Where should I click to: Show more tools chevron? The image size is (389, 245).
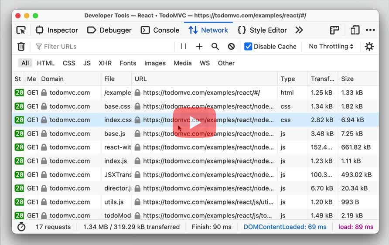click(299, 30)
